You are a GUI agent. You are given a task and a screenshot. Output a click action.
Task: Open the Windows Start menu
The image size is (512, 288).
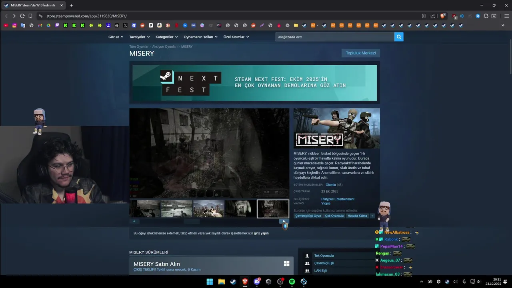(210, 282)
